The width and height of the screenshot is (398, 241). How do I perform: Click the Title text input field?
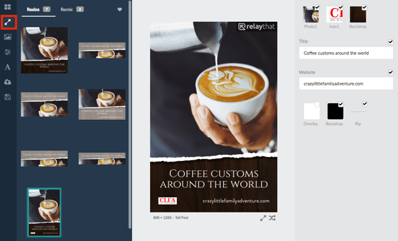tap(346, 53)
